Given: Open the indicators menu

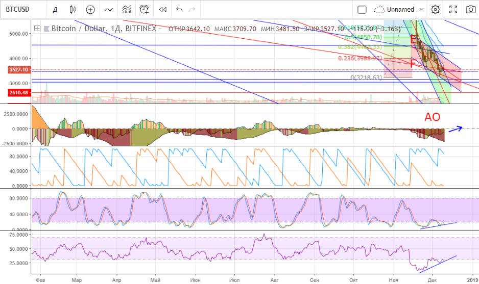Looking at the screenshot, I should pyautogui.click(x=108, y=9).
